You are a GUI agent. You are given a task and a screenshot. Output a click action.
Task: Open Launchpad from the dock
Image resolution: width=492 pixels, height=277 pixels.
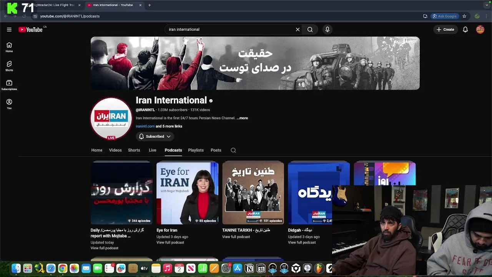tap(27, 269)
